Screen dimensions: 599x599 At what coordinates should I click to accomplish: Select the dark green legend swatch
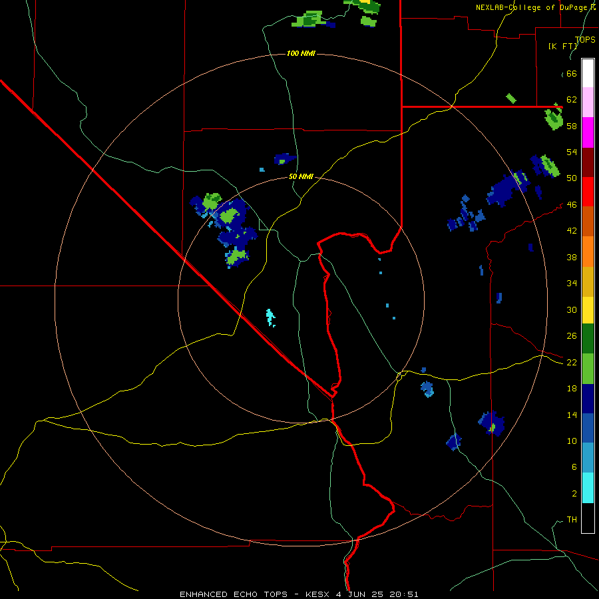(x=588, y=339)
